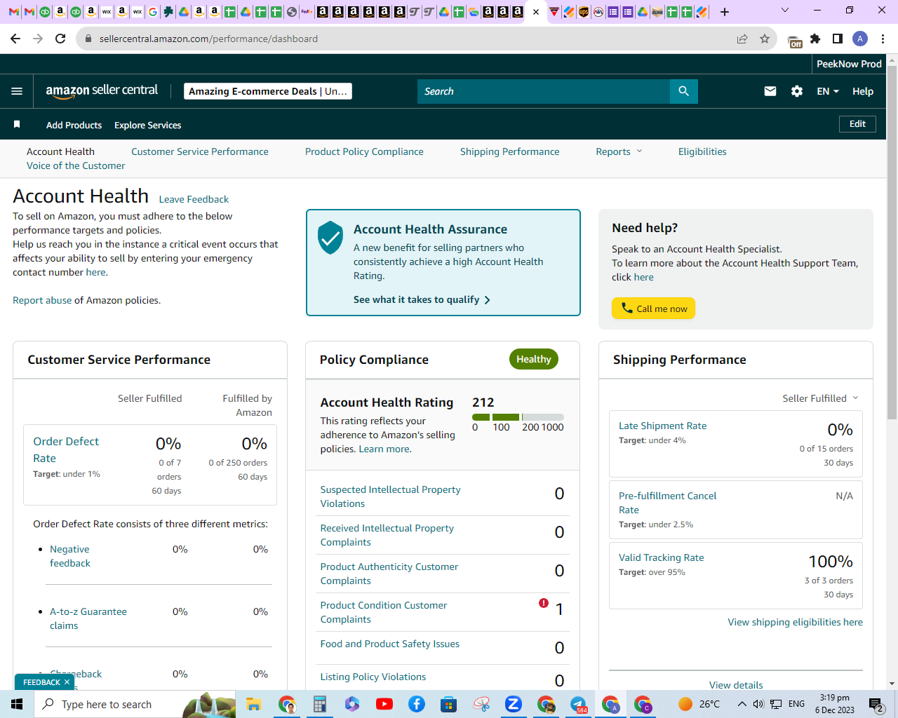Go to the Product Policy Compliance tab
898x718 pixels.
(364, 151)
